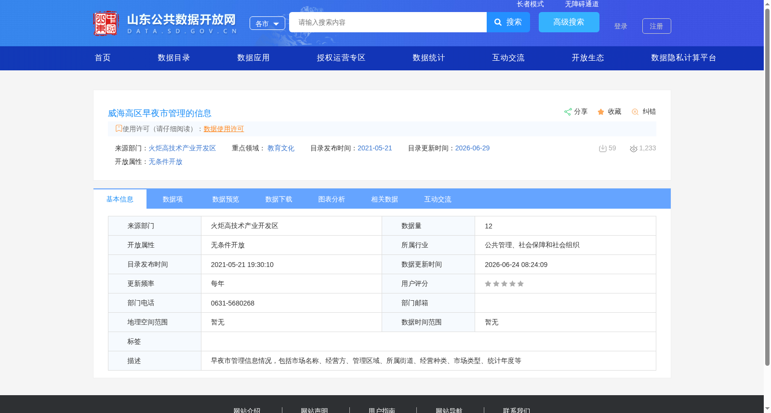The width and height of the screenshot is (771, 413).
Task: Open the 各市 city dropdown
Action: pos(267,23)
